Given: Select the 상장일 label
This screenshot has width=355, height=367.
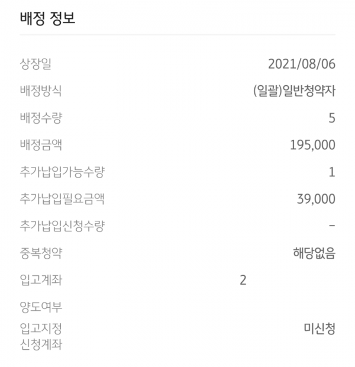Looking at the screenshot, I should (35, 64).
